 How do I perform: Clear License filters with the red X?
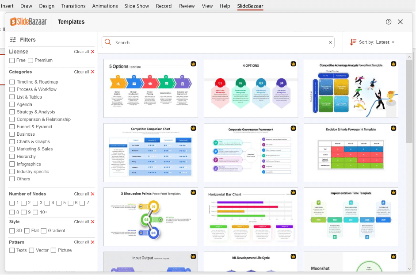coord(92,52)
